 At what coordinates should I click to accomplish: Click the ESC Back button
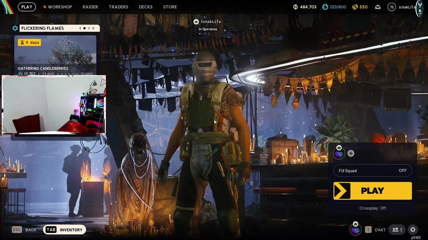pos(24,230)
